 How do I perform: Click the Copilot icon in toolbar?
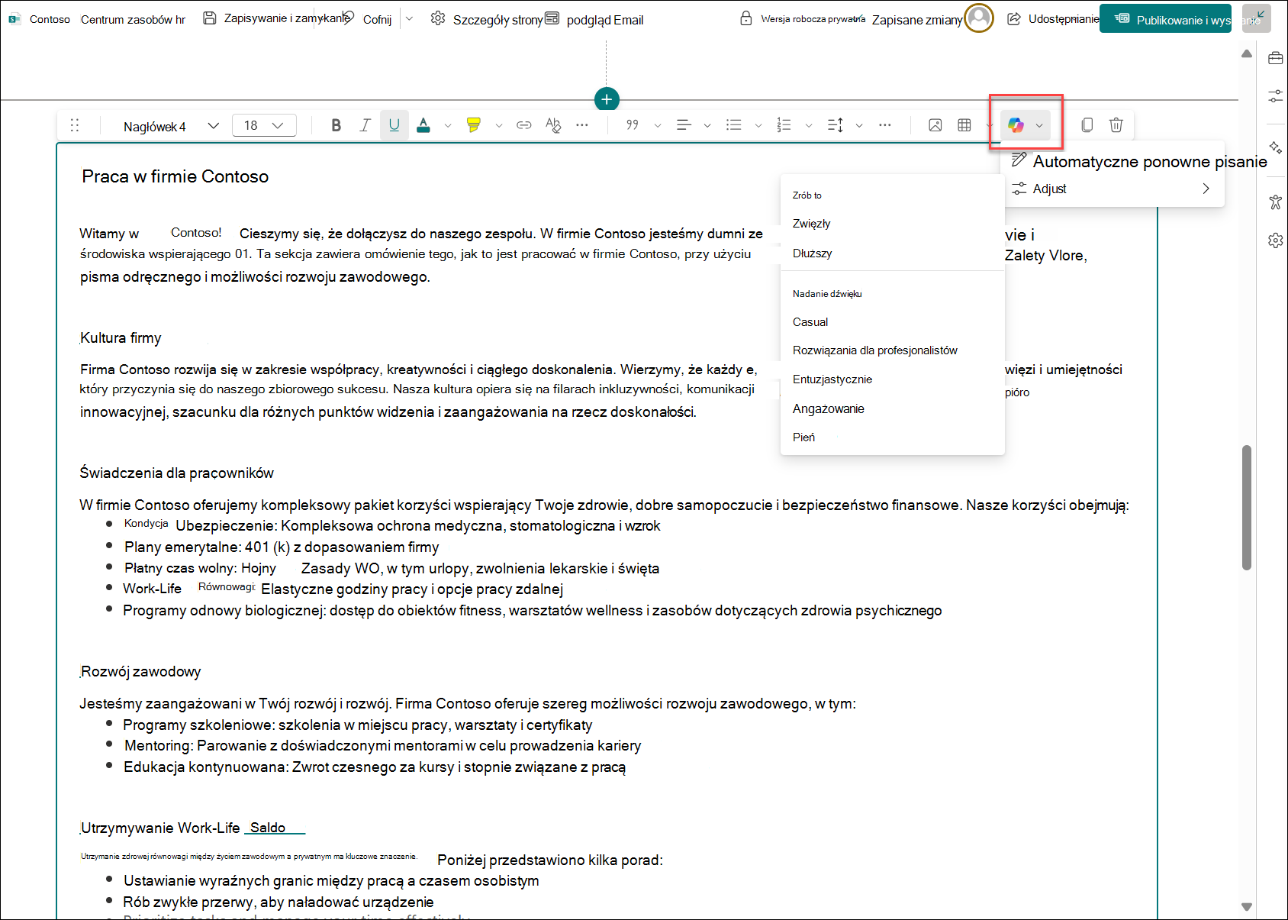(x=1016, y=125)
